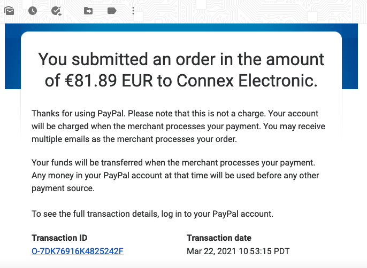Click the order amount headline text
367x268 pixels.
[181, 69]
